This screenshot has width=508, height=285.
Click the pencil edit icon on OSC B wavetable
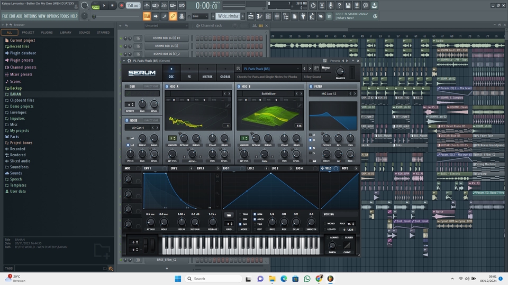tap(300, 106)
